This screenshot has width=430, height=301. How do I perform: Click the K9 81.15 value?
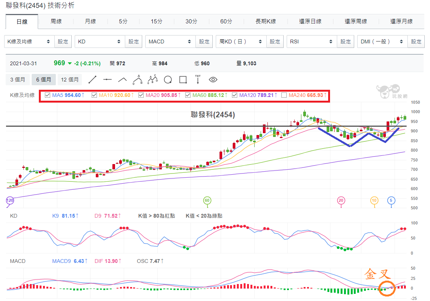tap(65, 216)
